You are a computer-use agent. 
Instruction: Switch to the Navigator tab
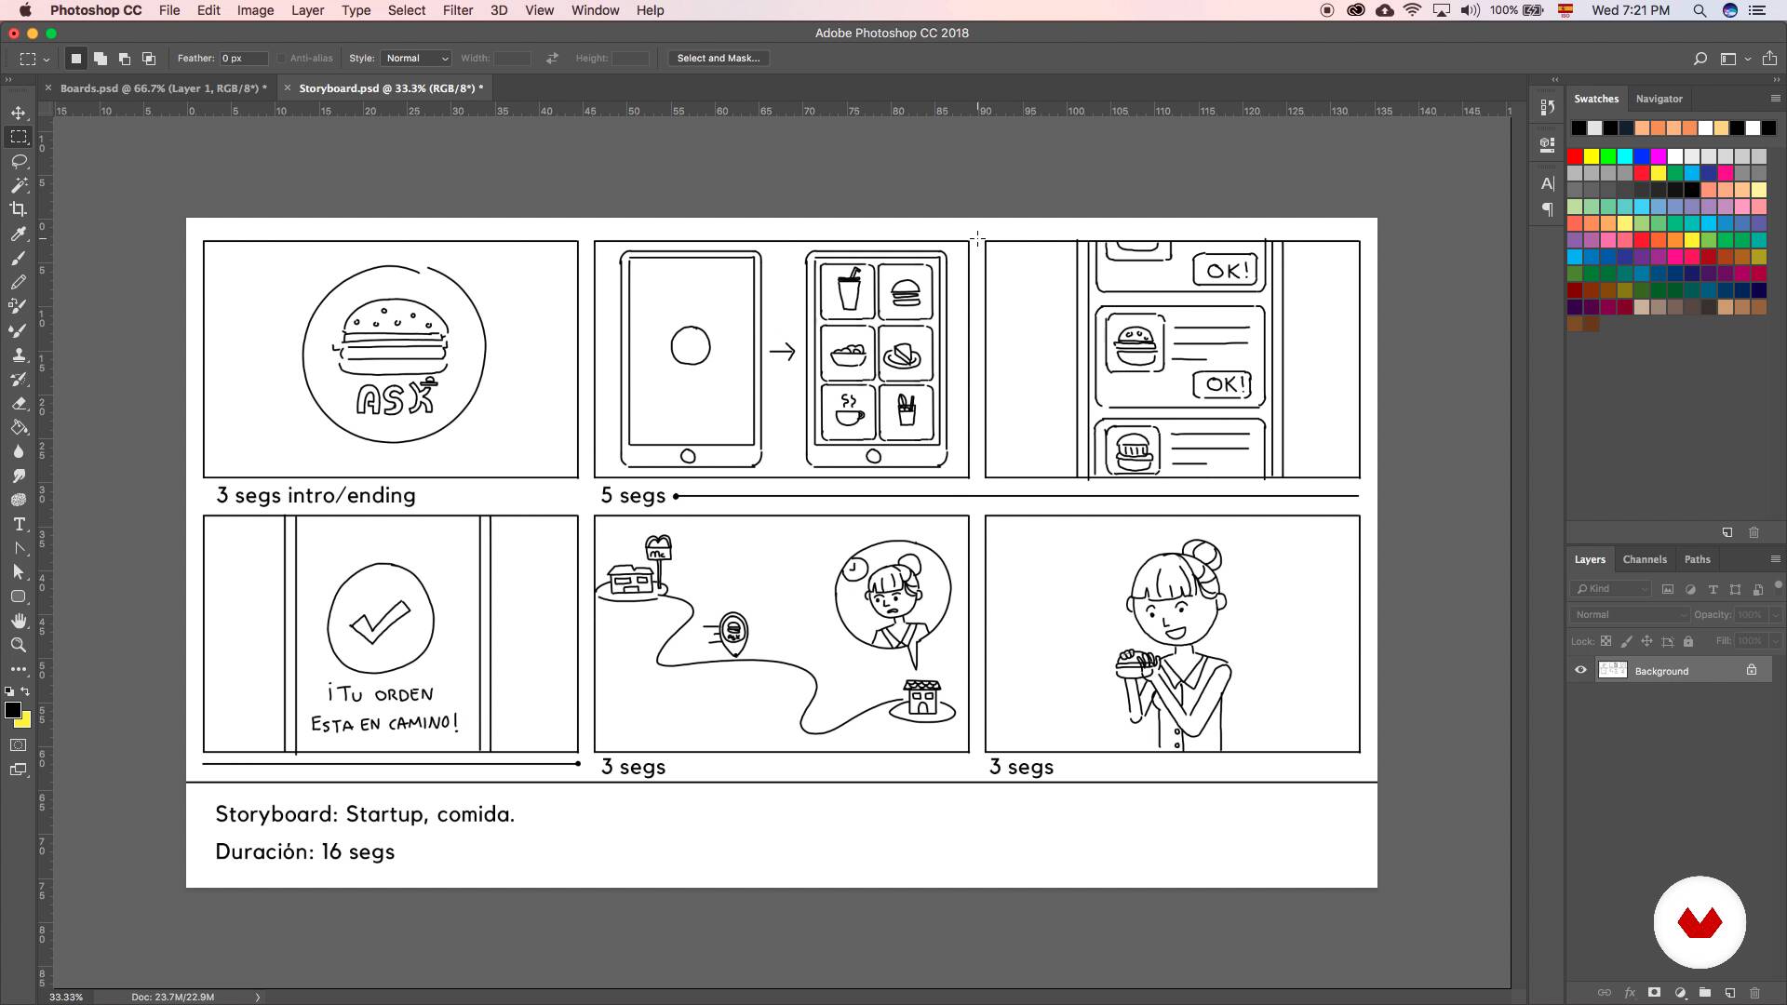(x=1659, y=99)
